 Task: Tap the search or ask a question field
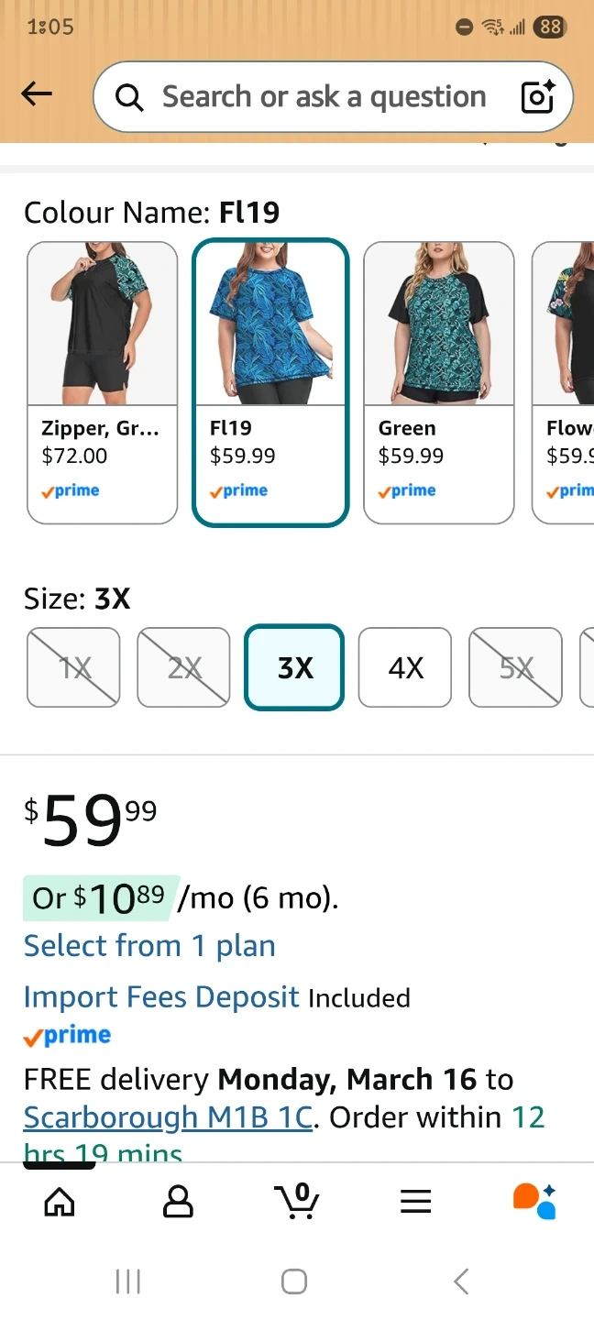pyautogui.click(x=323, y=97)
